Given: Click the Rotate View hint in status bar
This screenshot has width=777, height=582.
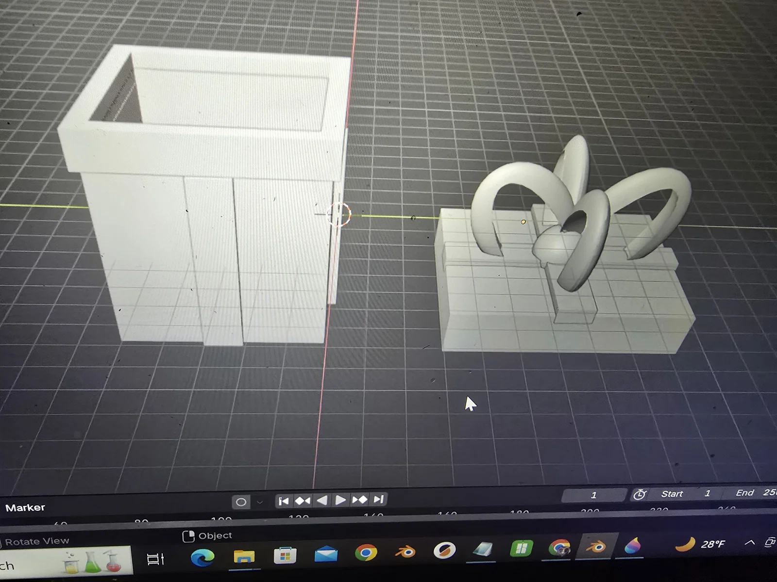Looking at the screenshot, I should pos(36,541).
